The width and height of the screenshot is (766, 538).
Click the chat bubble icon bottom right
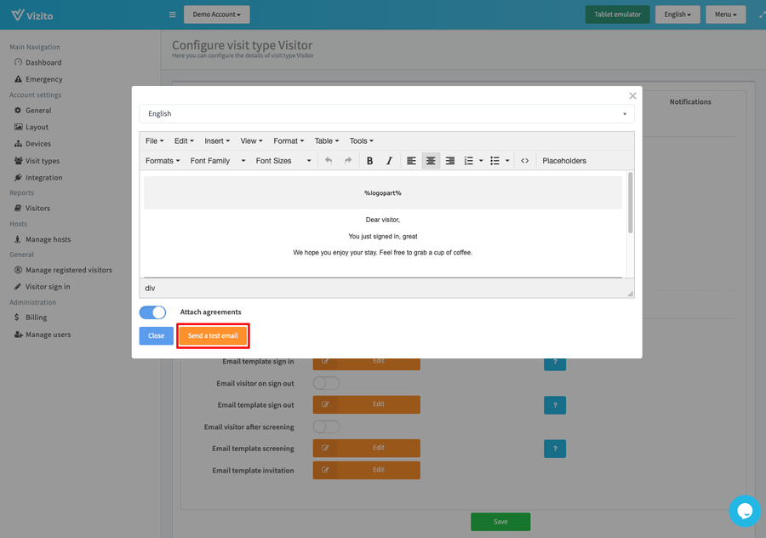coord(745,511)
